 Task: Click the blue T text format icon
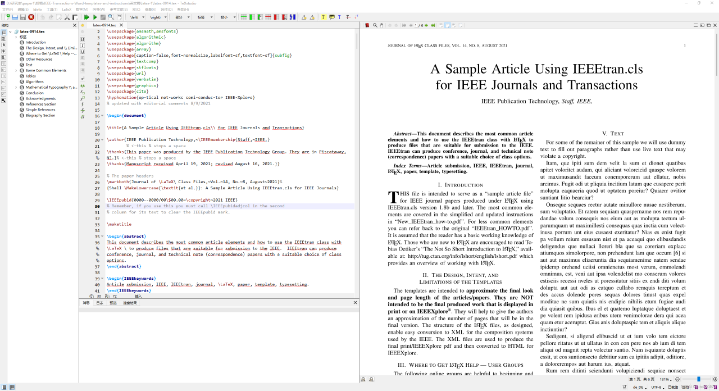click(x=339, y=17)
